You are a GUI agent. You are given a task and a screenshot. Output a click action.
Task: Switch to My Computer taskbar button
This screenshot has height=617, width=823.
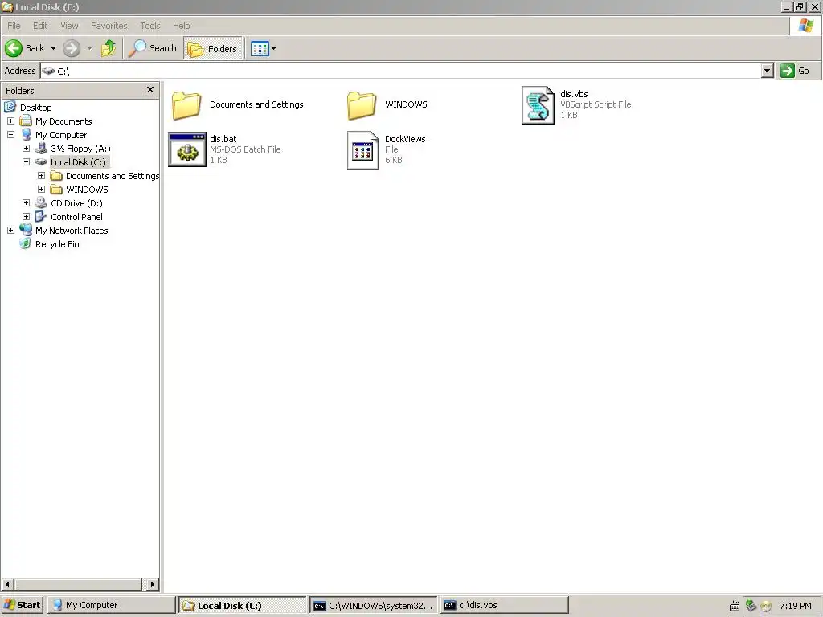pos(111,605)
